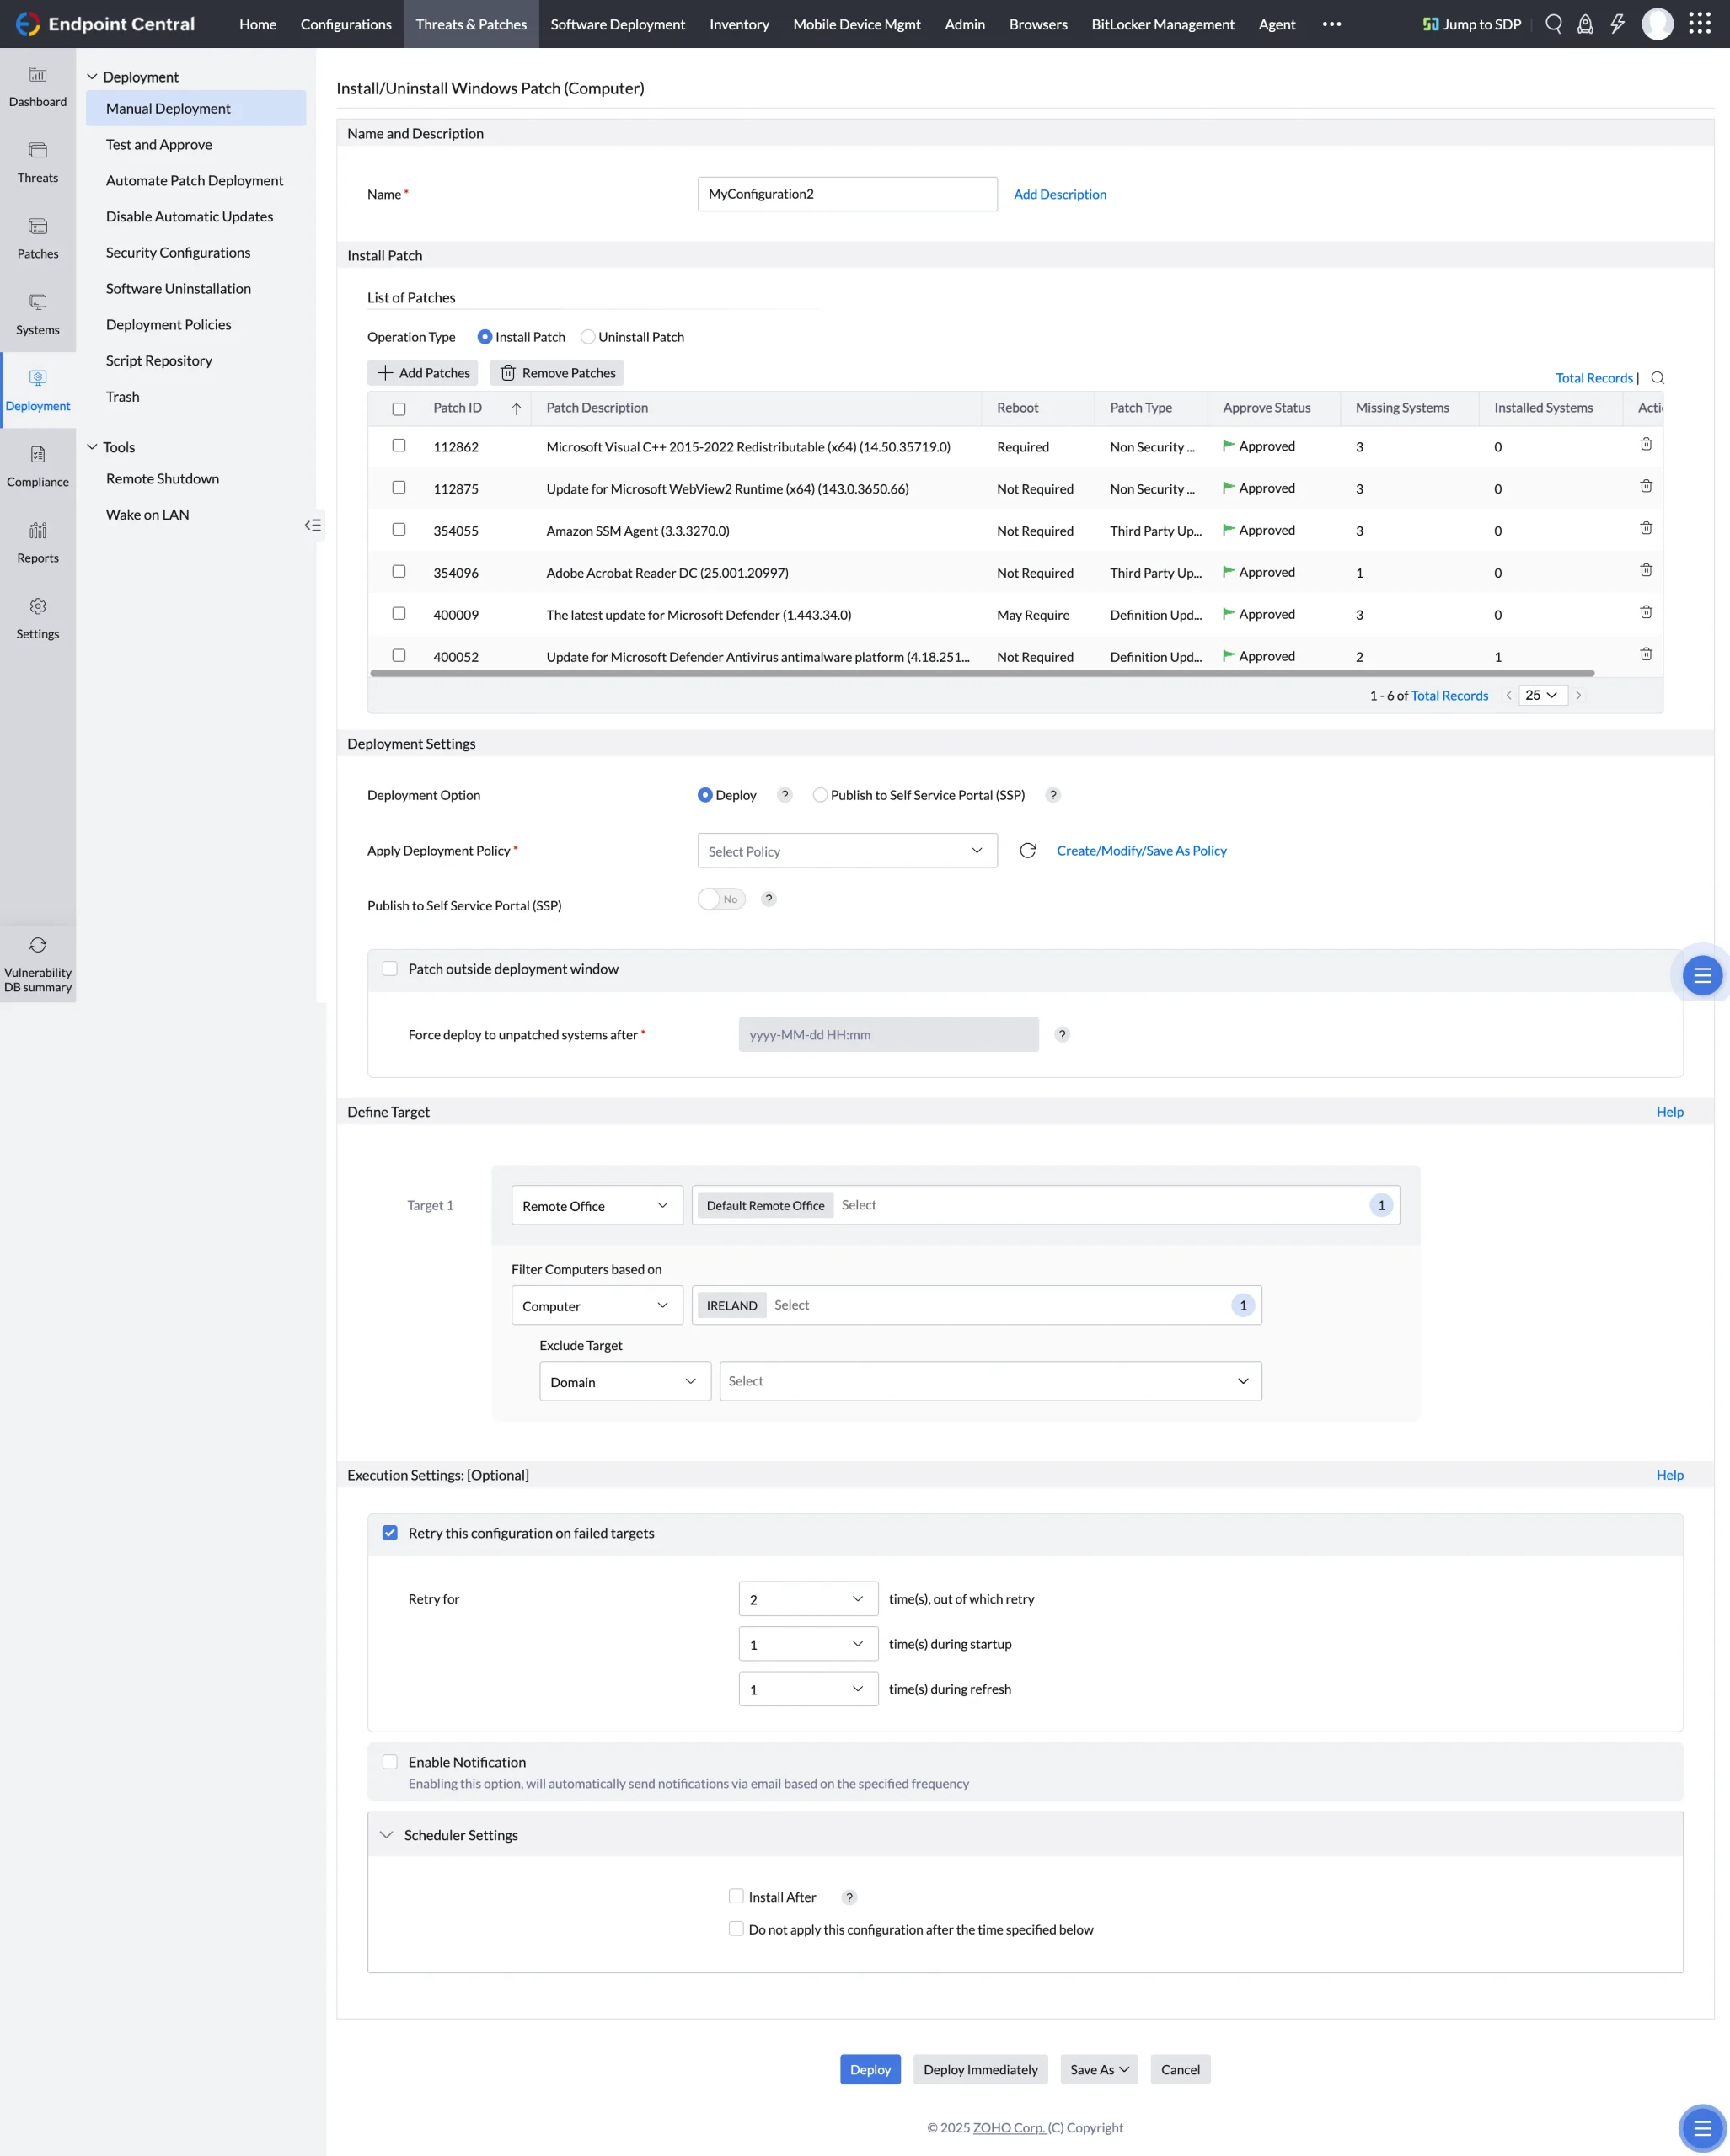Open Domain exclude target dropdown
The width and height of the screenshot is (1730, 2156).
(x=625, y=1381)
